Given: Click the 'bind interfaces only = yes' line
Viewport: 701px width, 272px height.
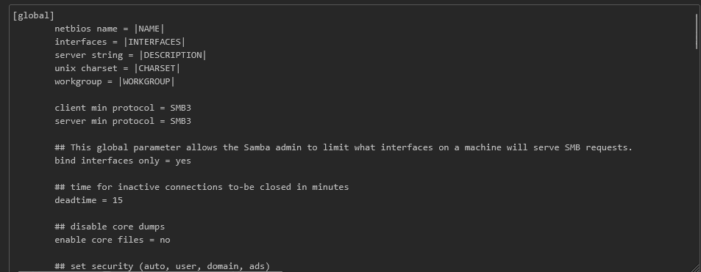Looking at the screenshot, I should pos(123,161).
